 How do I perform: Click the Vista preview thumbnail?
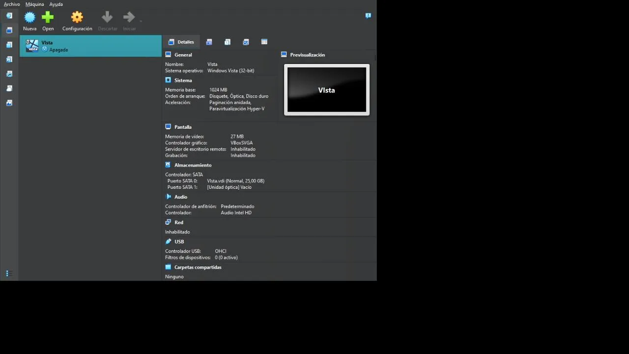click(327, 90)
